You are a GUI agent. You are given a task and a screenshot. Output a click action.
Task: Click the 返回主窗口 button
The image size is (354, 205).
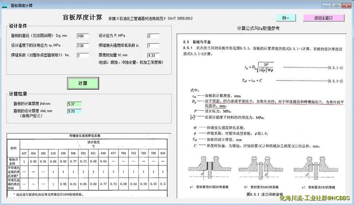click(323, 18)
